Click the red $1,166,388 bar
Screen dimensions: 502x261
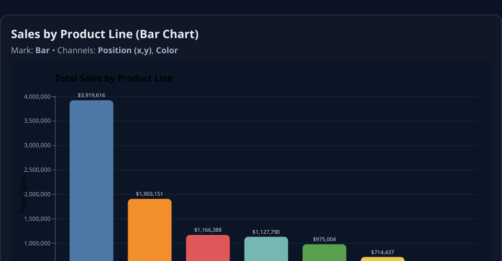click(x=208, y=248)
